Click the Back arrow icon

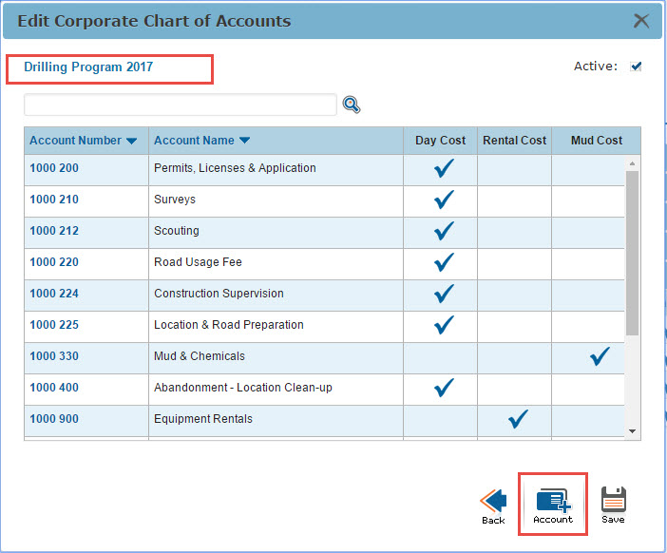tap(493, 501)
